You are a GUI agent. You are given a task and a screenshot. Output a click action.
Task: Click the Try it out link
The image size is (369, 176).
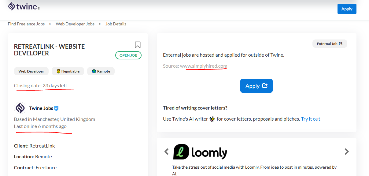tap(311, 119)
